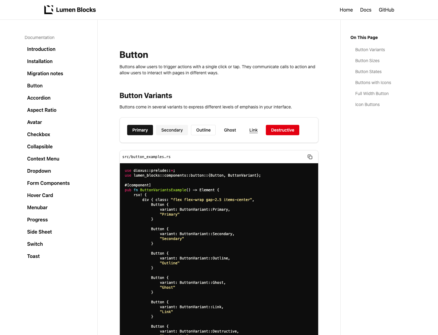Jump to Buttons with Icons section
This screenshot has height=335, width=438.
click(x=373, y=83)
